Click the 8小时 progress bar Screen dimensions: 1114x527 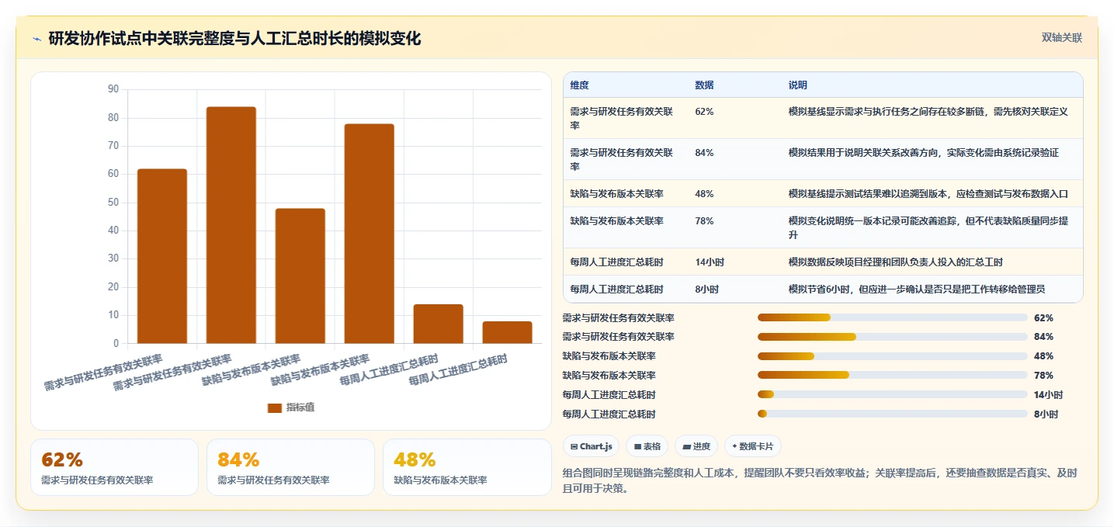tap(893, 414)
